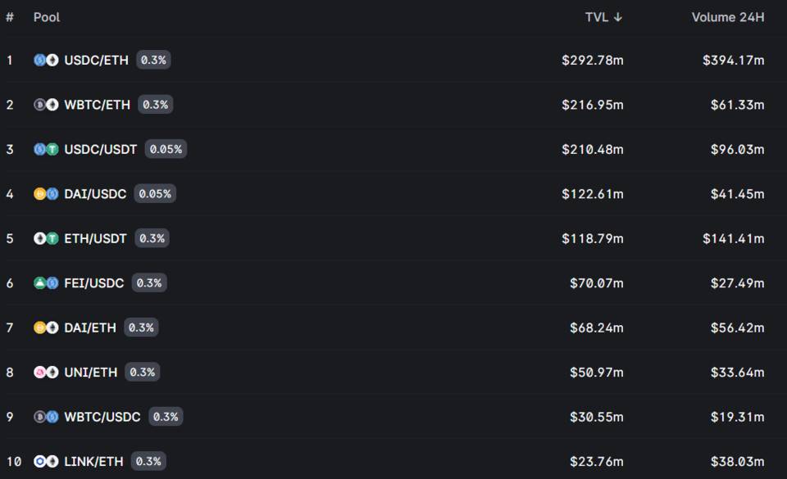This screenshot has height=479, width=787.
Task: Click the DAI/USDC token pair icon
Action: [46, 194]
